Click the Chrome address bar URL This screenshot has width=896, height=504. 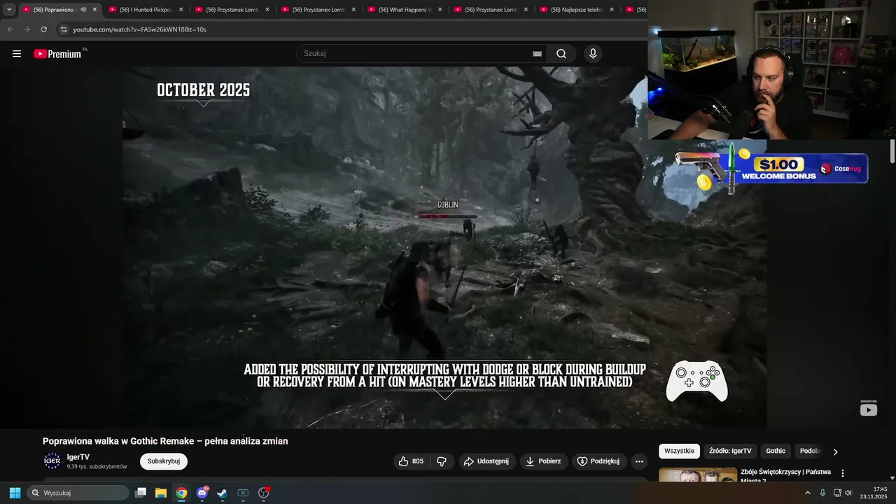[140, 29]
